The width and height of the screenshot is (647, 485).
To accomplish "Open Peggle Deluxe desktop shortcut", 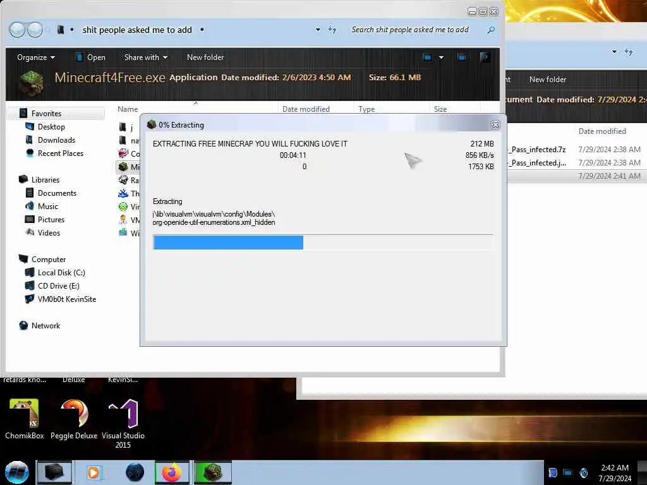I will tap(74, 419).
